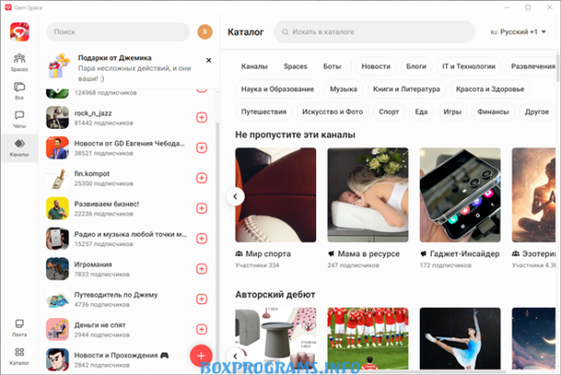Click the Gem Space logo icon
The height and width of the screenshot is (375, 561).
(19, 33)
